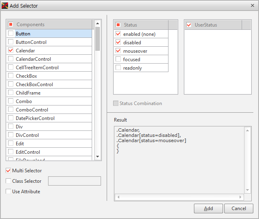
Task: Uncheck the UserStatus header checkbox
Action: (x=189, y=25)
